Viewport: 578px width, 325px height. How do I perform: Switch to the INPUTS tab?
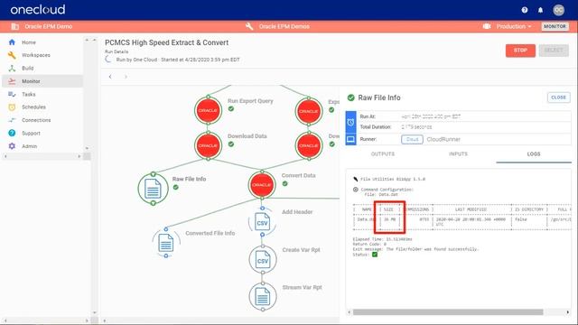[x=458, y=154]
